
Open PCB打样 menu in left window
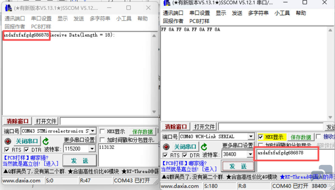41,27
